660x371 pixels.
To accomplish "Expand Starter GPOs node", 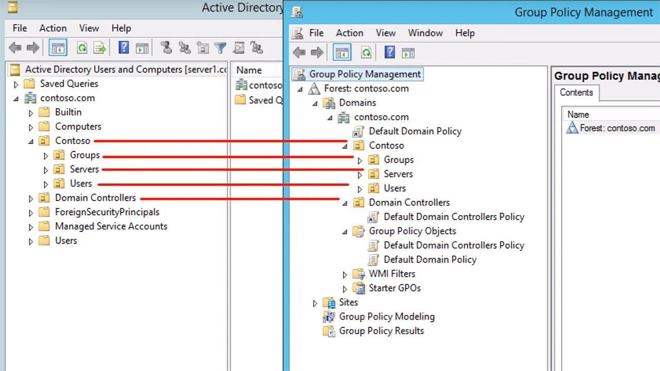I will 345,289.
